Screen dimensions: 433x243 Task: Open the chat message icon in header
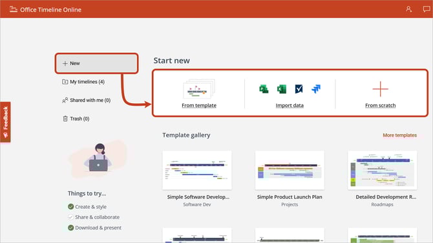427,10
